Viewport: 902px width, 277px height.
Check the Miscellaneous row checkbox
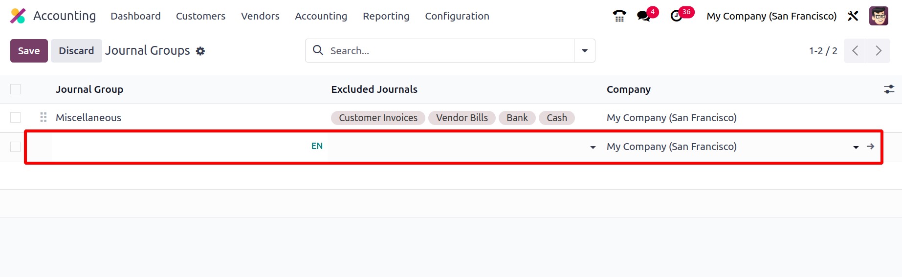16,117
